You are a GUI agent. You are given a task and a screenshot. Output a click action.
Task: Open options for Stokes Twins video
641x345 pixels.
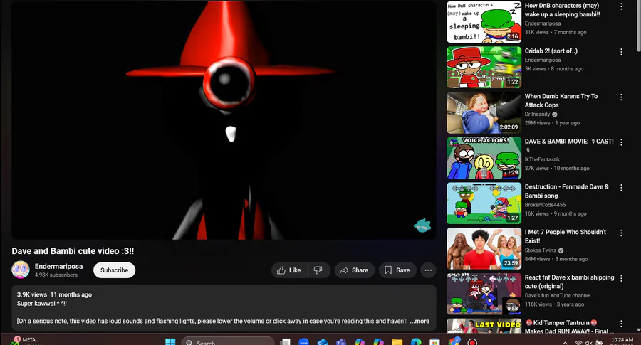621,233
